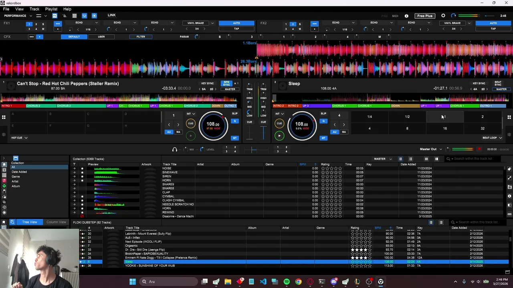
Task: Open the Help menu
Action: (x=67, y=9)
